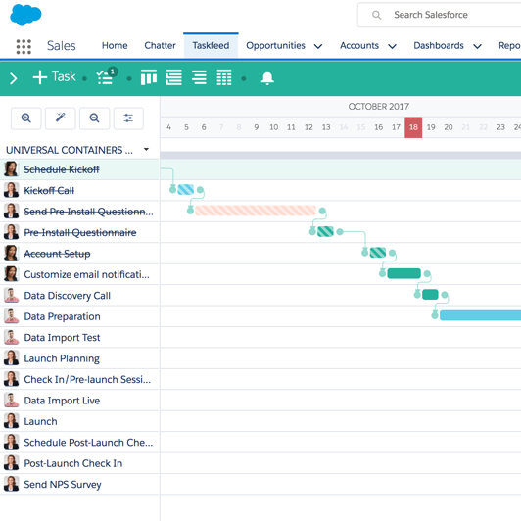Select the table grid view icon
The image size is (521, 521).
(224, 77)
